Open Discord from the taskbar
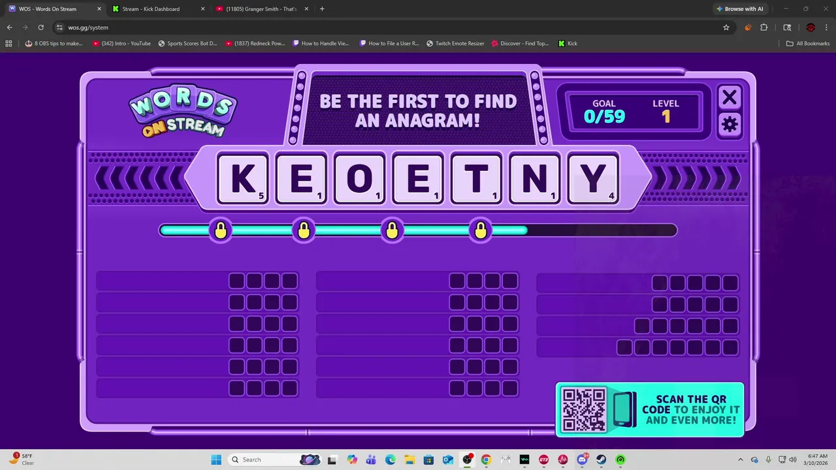Viewport: 836px width, 470px height. pos(582,460)
